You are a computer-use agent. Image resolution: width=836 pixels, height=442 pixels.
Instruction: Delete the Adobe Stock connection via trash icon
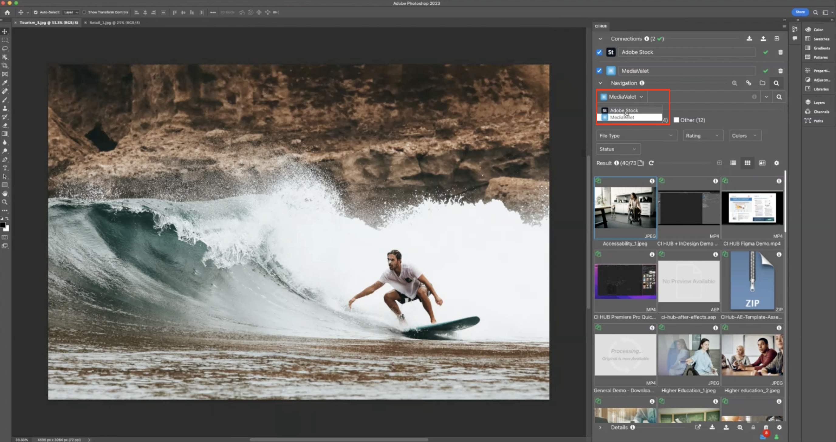pyautogui.click(x=780, y=52)
